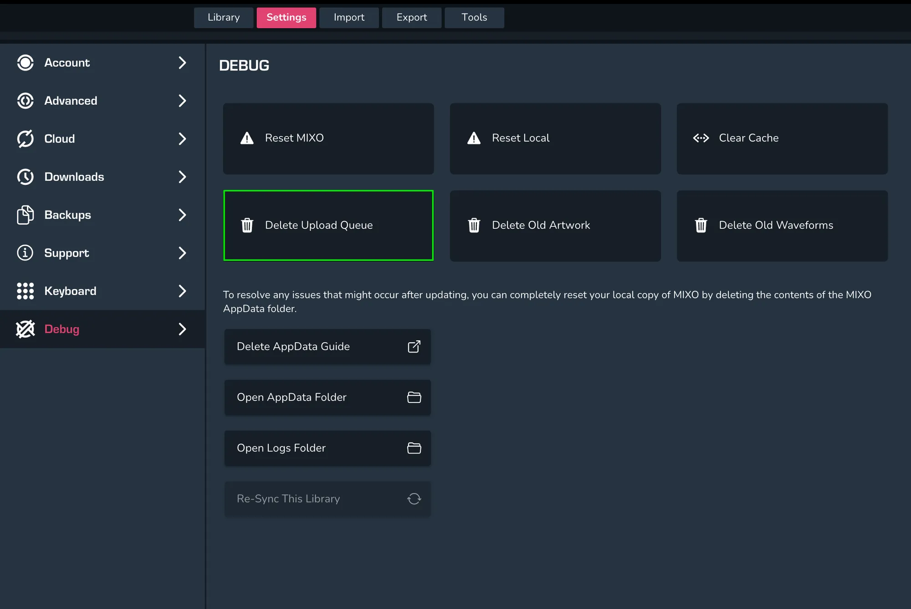Click the external link icon on AppData Guide

pyautogui.click(x=414, y=346)
